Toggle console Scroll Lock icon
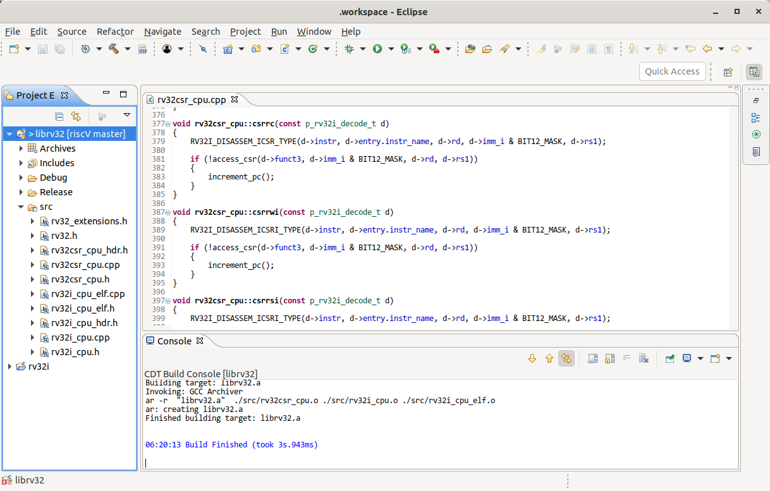770x491 pixels. pyautogui.click(x=609, y=358)
